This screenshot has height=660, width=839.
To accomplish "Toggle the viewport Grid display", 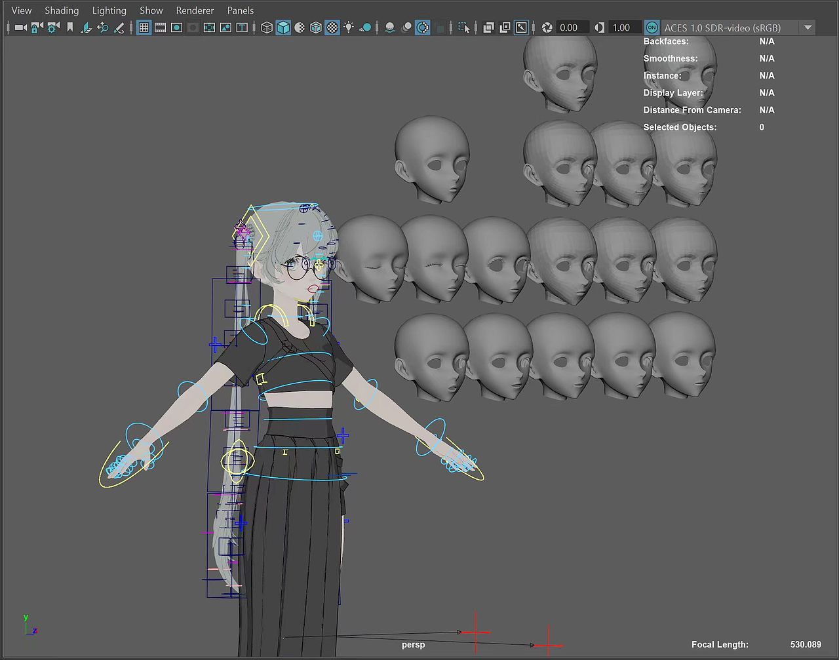I will pyautogui.click(x=144, y=28).
